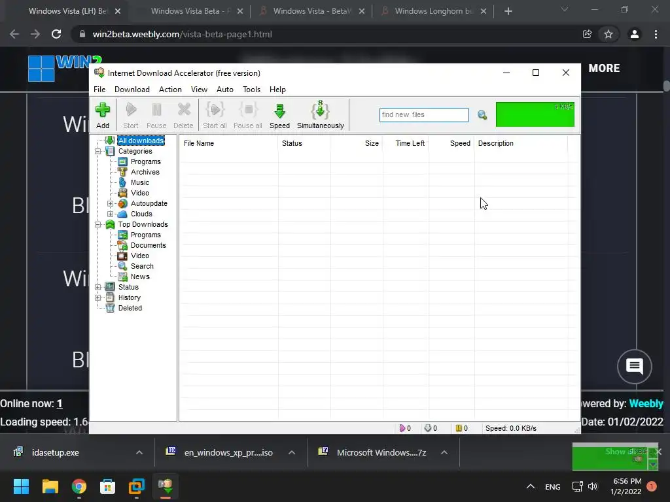The height and width of the screenshot is (502, 670).
Task: Select the Categories tree node
Action: coord(135,151)
